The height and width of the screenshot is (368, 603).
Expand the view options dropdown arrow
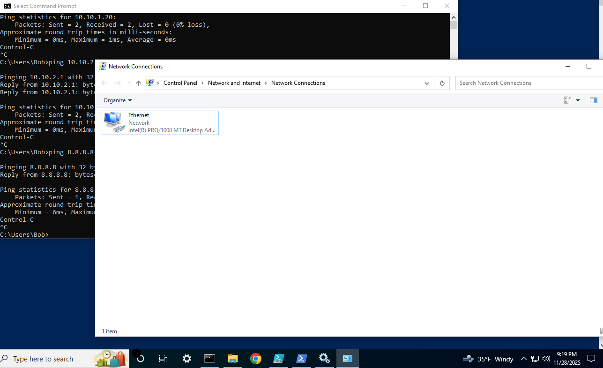578,100
